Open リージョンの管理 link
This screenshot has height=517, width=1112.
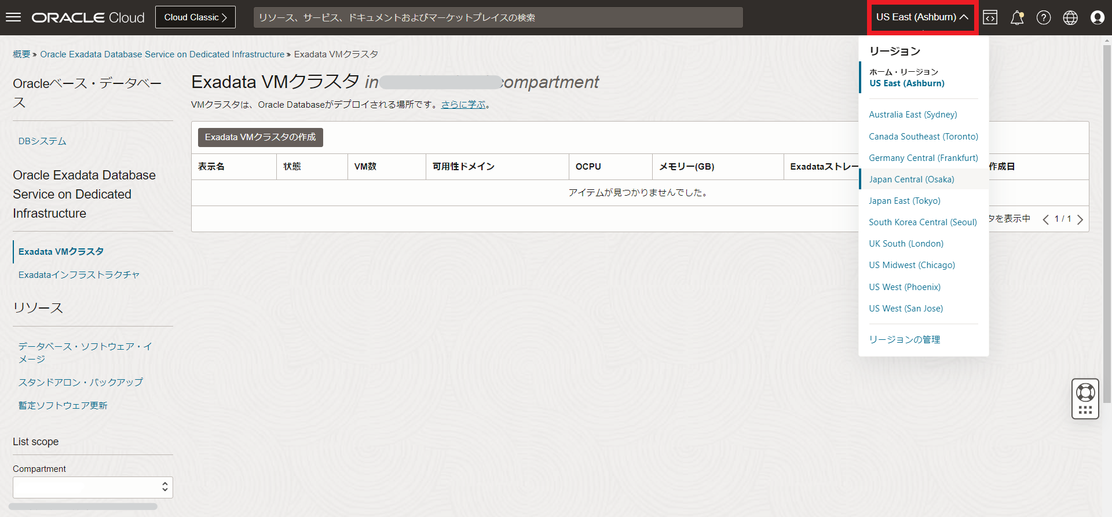(904, 340)
